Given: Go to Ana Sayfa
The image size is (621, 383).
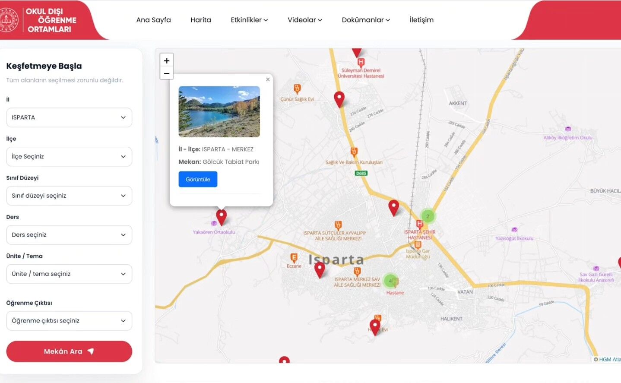Looking at the screenshot, I should [x=153, y=20].
